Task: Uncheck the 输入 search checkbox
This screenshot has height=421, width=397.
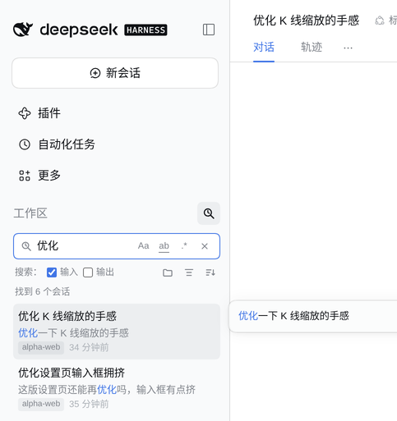Action: (x=52, y=272)
